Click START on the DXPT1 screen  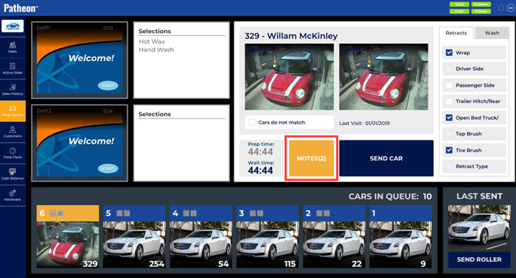coord(108,85)
